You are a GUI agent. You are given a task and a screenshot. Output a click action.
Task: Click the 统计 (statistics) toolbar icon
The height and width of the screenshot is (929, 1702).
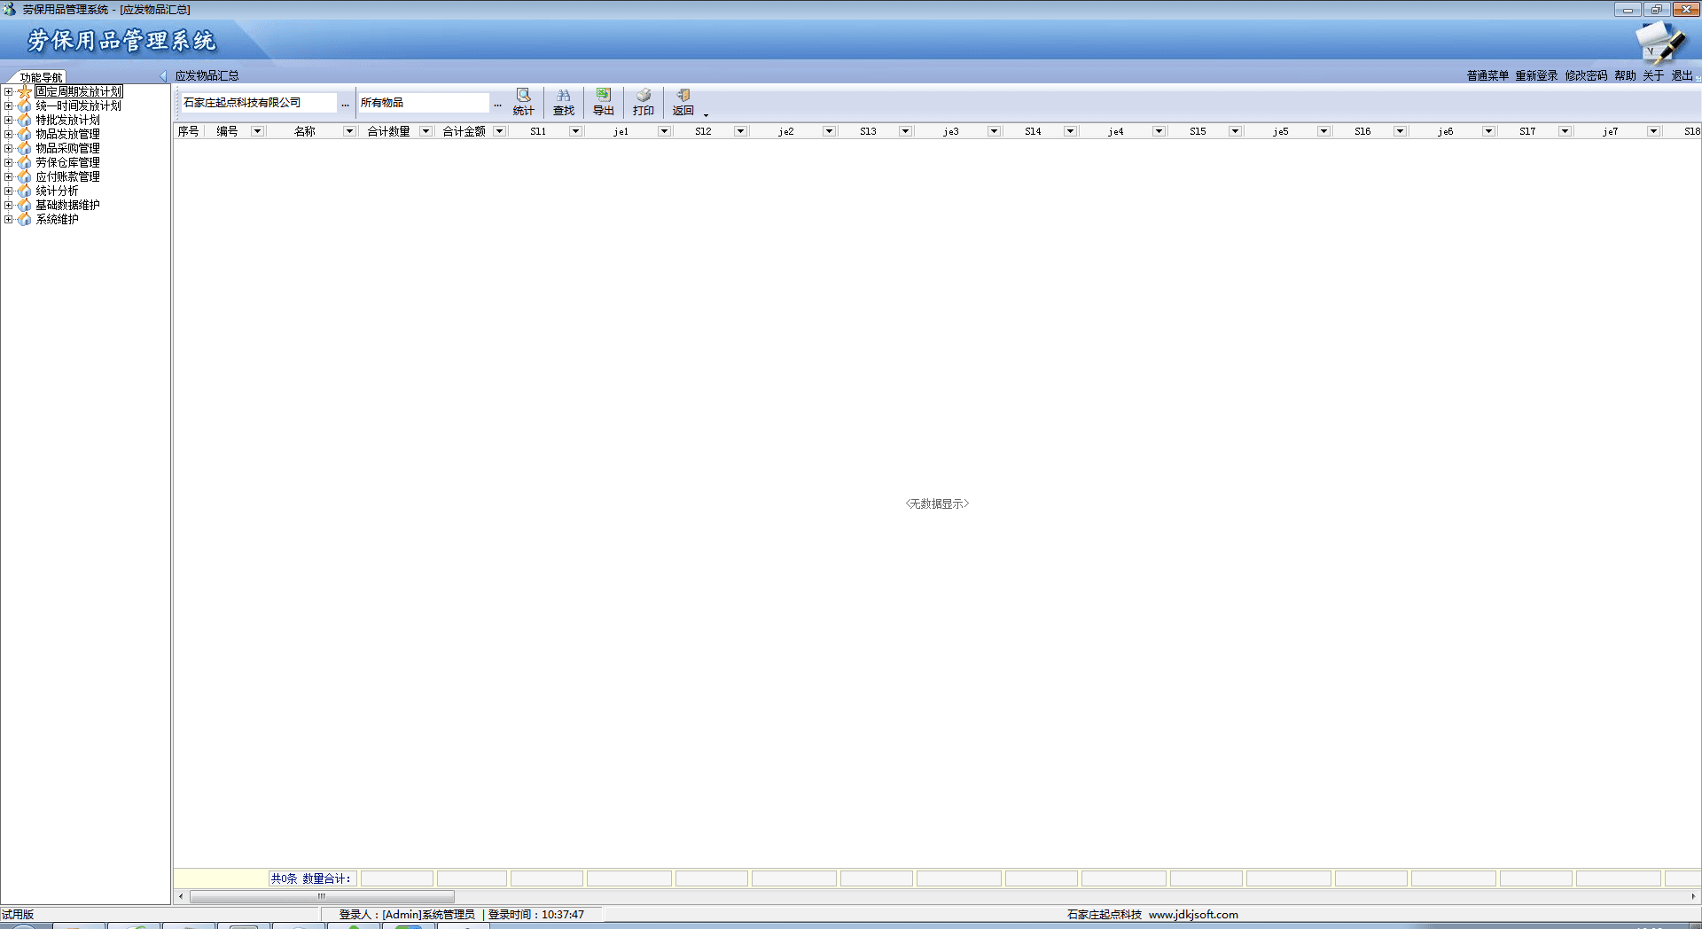pos(523,102)
